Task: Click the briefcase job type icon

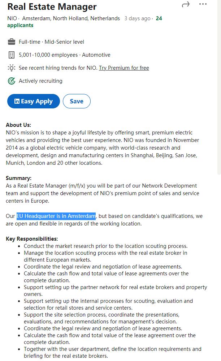Action: point(11,42)
